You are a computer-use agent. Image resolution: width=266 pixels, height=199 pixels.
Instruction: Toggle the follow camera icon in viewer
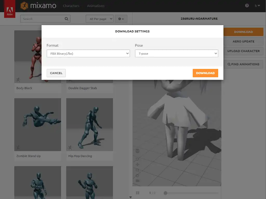coord(137,181)
